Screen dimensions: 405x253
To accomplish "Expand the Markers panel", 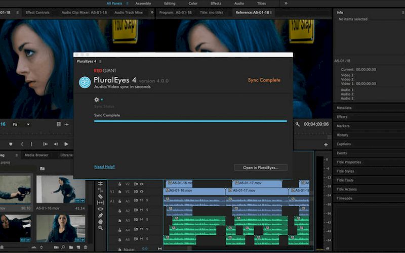I will point(343,126).
